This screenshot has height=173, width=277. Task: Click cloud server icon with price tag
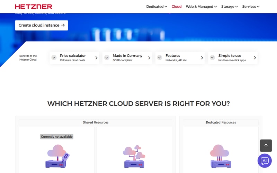tap(57, 156)
